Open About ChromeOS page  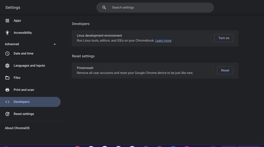click(x=17, y=128)
